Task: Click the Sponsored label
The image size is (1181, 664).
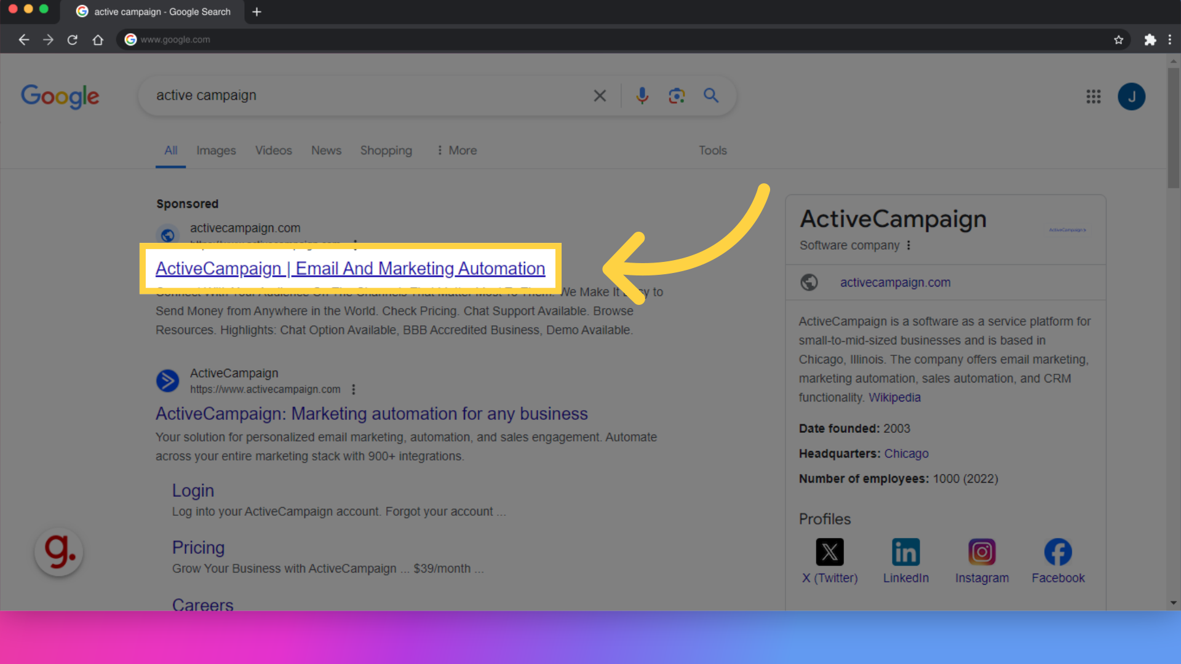Action: click(187, 204)
